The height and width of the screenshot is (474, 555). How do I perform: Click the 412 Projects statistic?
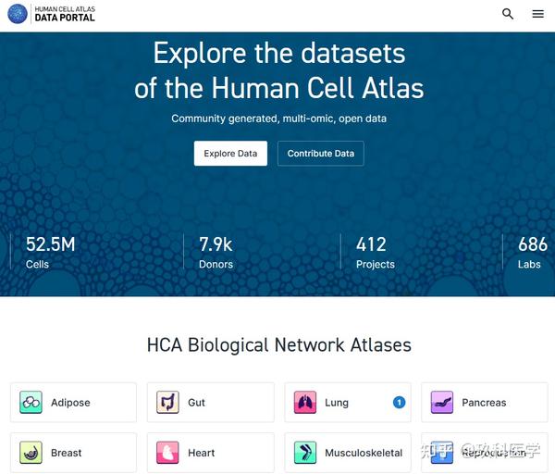point(372,252)
